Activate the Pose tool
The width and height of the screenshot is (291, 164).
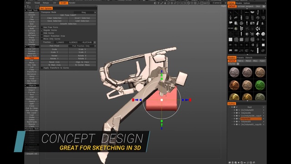[32, 58]
